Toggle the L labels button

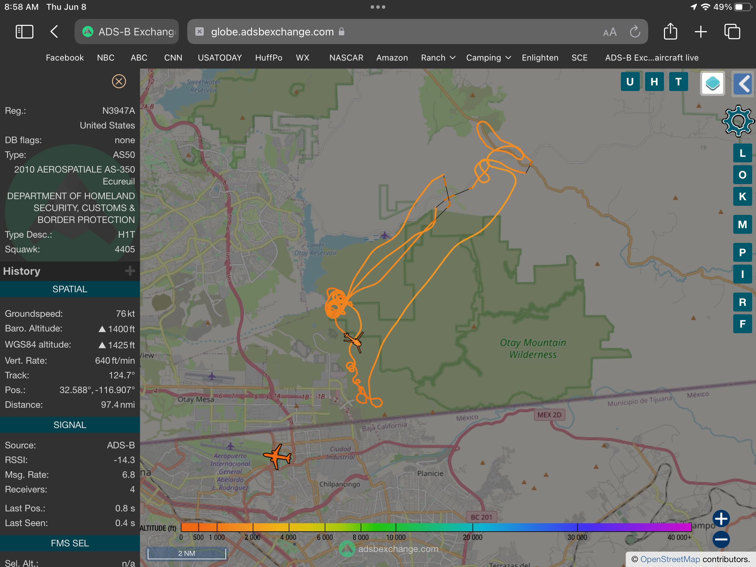(742, 153)
